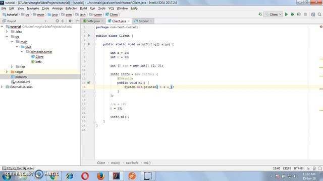Click Hide Project panel icon
Image resolution: width=323 pixels, height=181 pixels.
coord(77,21)
